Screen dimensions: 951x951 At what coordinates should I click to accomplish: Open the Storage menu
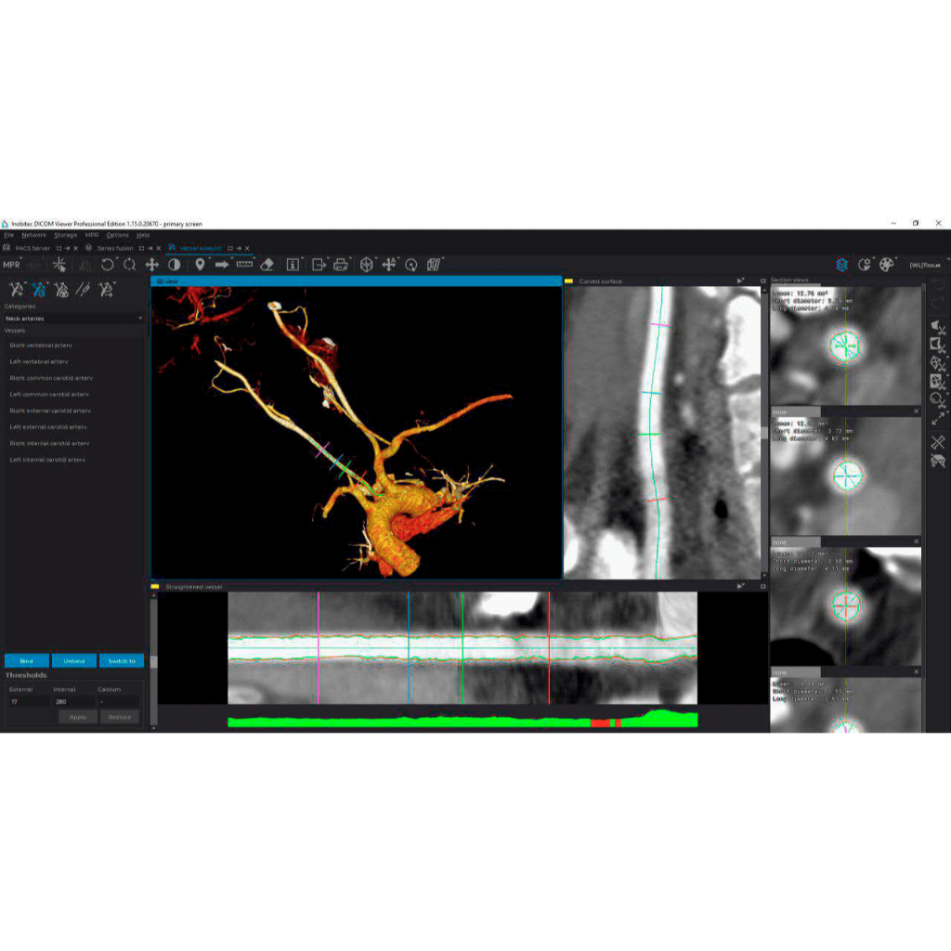[66, 235]
